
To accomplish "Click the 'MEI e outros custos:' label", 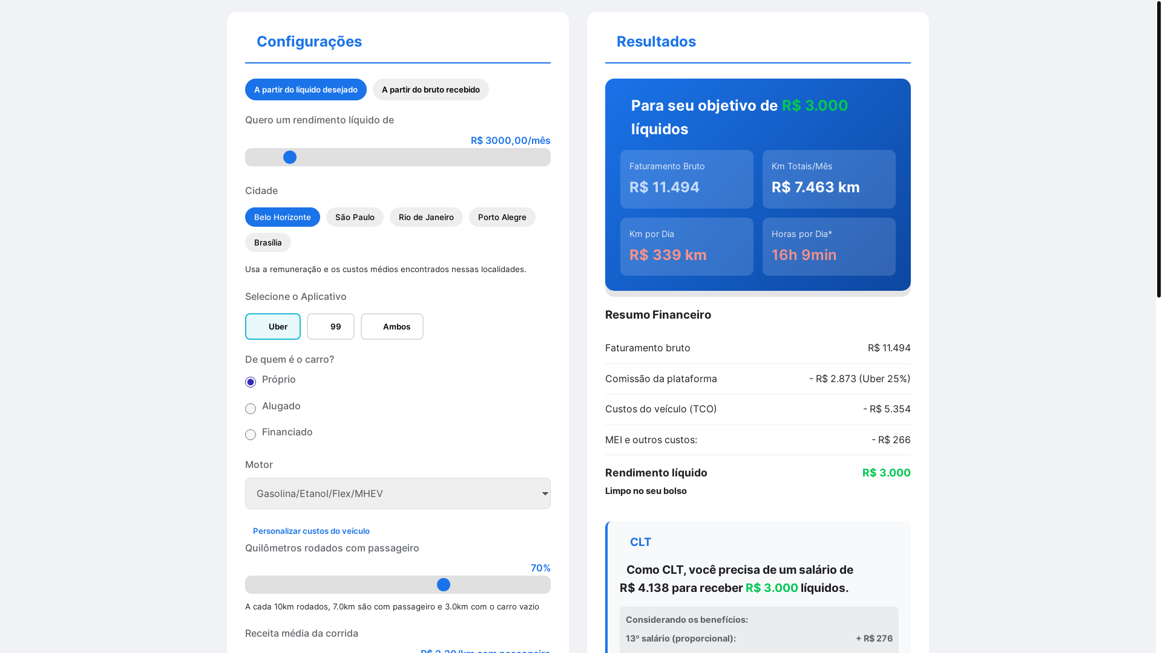I will (x=651, y=440).
